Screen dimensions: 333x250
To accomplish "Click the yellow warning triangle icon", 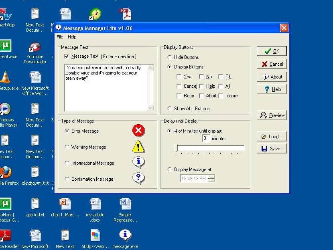I will click(x=138, y=146).
